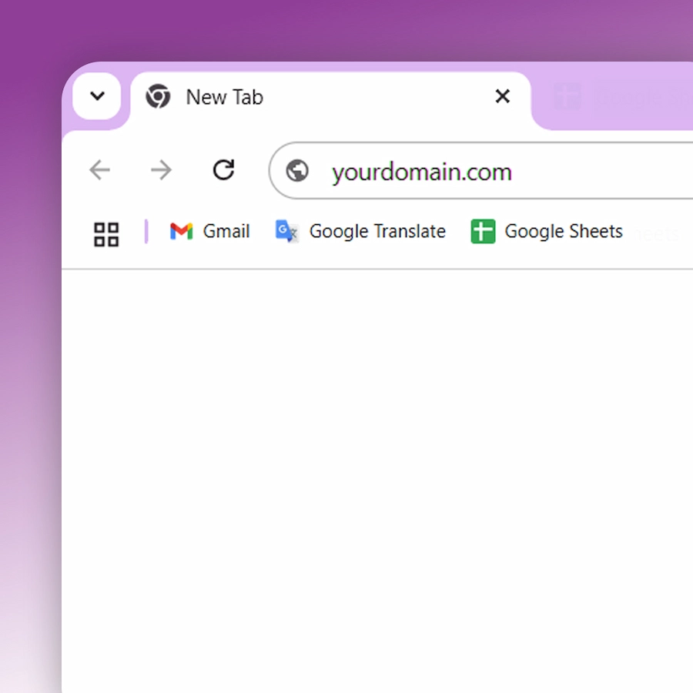Viewport: 693px width, 693px height.
Task: Click the green Google Sheets icon
Action: click(483, 231)
